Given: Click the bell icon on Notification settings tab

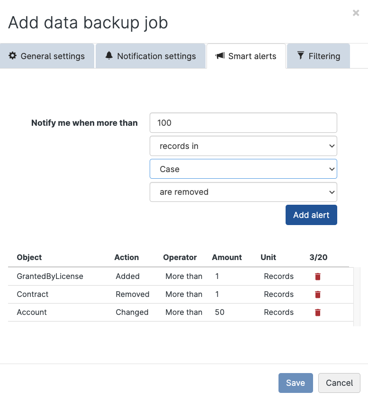Looking at the screenshot, I should [x=109, y=56].
